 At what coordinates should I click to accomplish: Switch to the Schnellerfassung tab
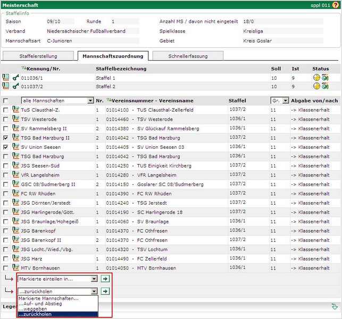188,56
